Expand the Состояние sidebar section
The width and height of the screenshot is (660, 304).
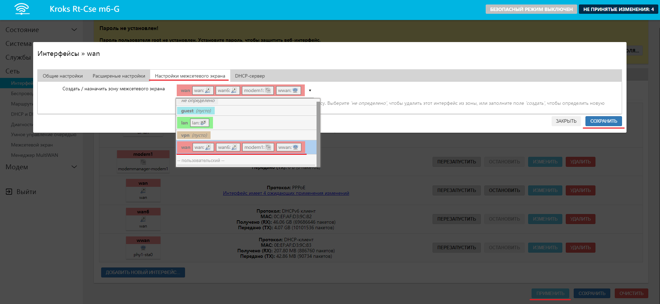coord(74,30)
